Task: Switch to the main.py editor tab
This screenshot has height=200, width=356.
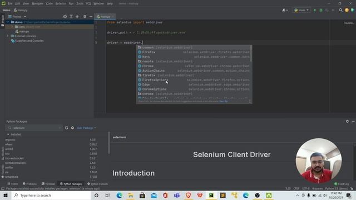Action: click(105, 17)
